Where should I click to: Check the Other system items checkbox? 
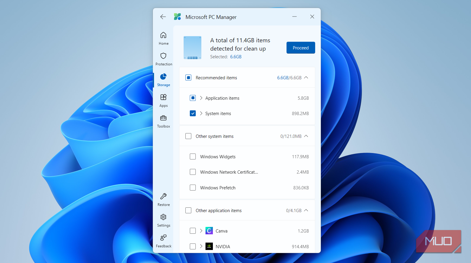188,136
